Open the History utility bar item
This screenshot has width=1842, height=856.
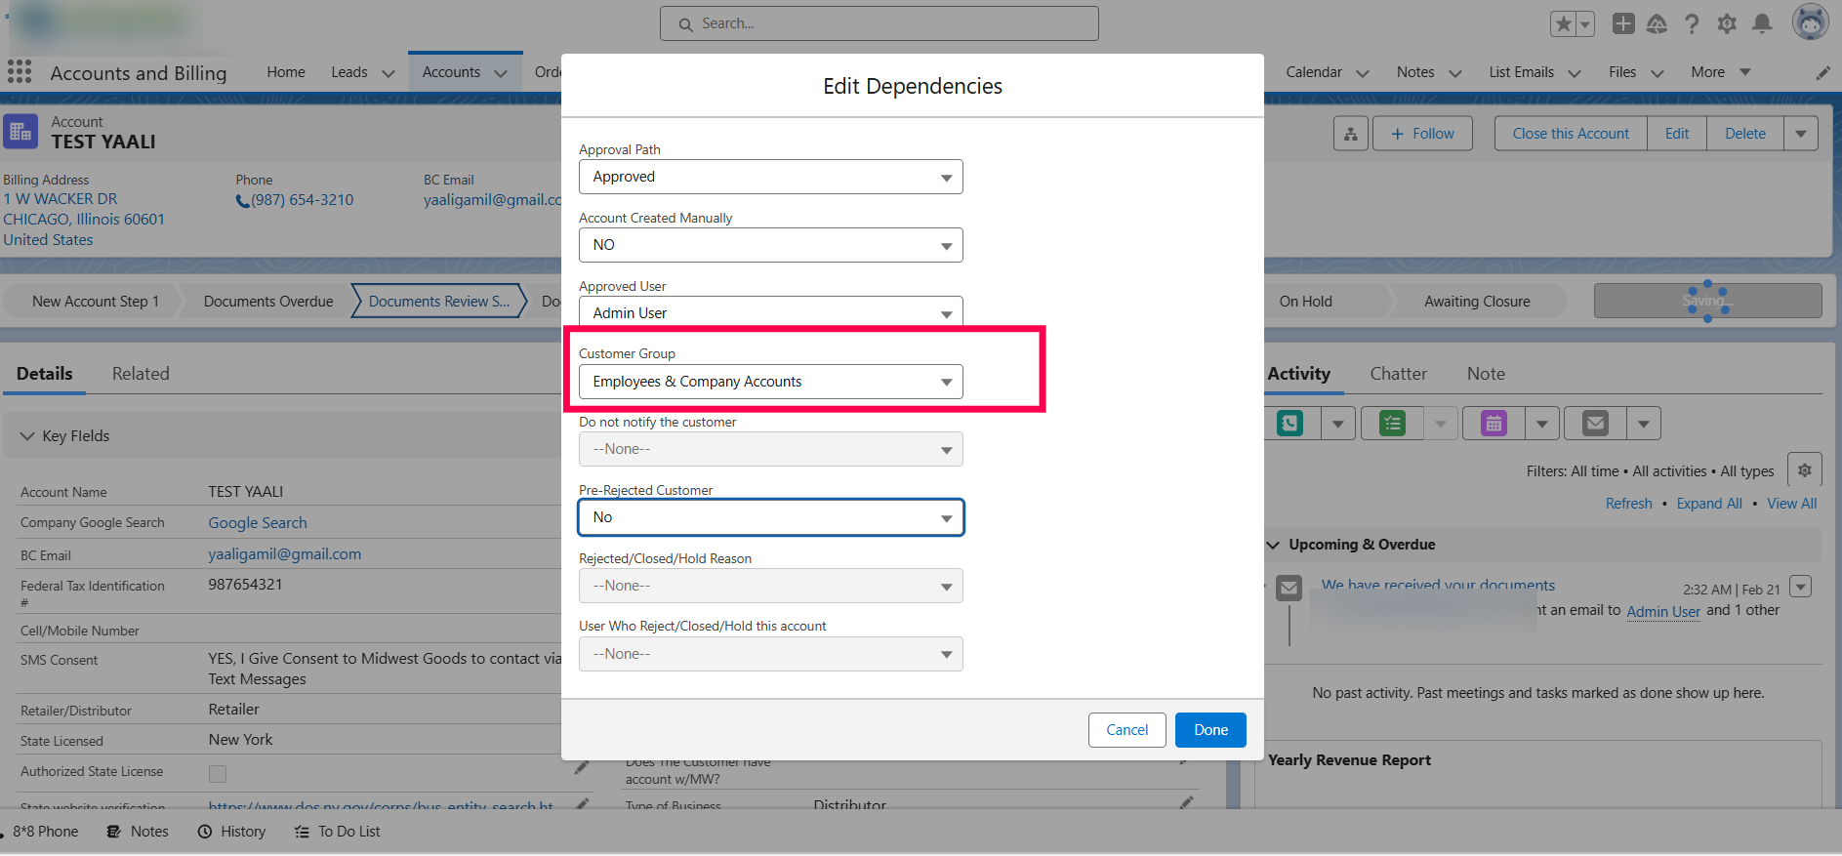(231, 832)
